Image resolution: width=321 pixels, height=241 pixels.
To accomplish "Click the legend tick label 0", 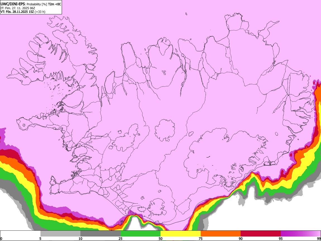I will pyautogui.click(x=1, y=238).
